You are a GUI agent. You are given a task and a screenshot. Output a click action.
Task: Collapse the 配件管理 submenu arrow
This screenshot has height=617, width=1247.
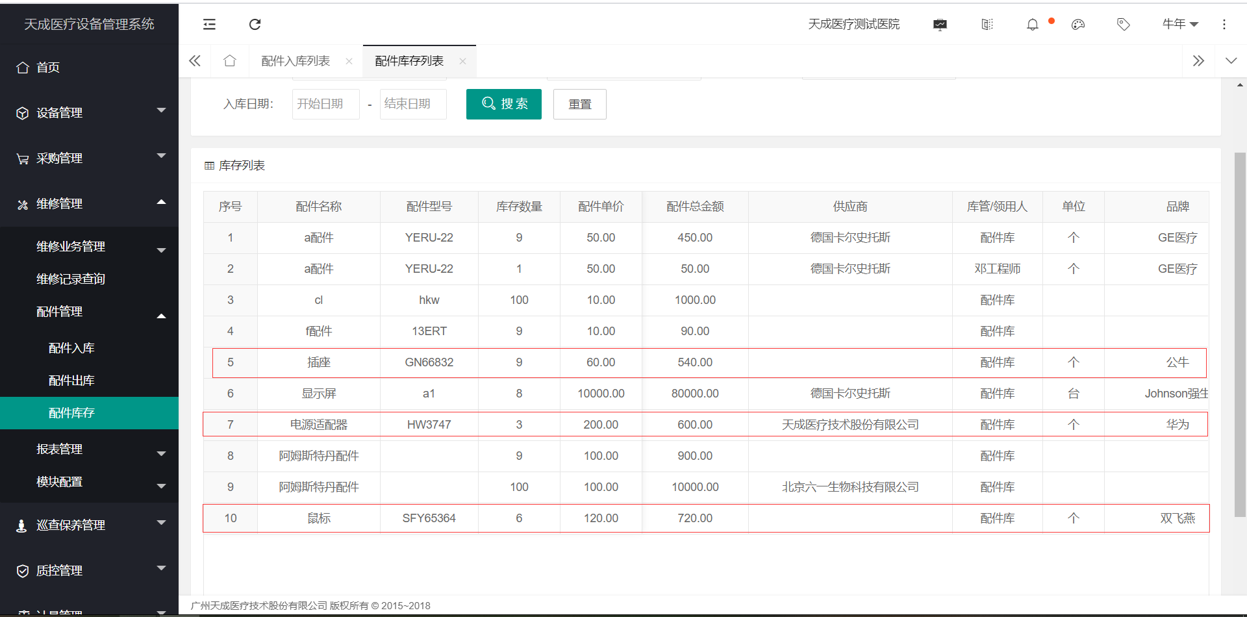click(x=162, y=316)
